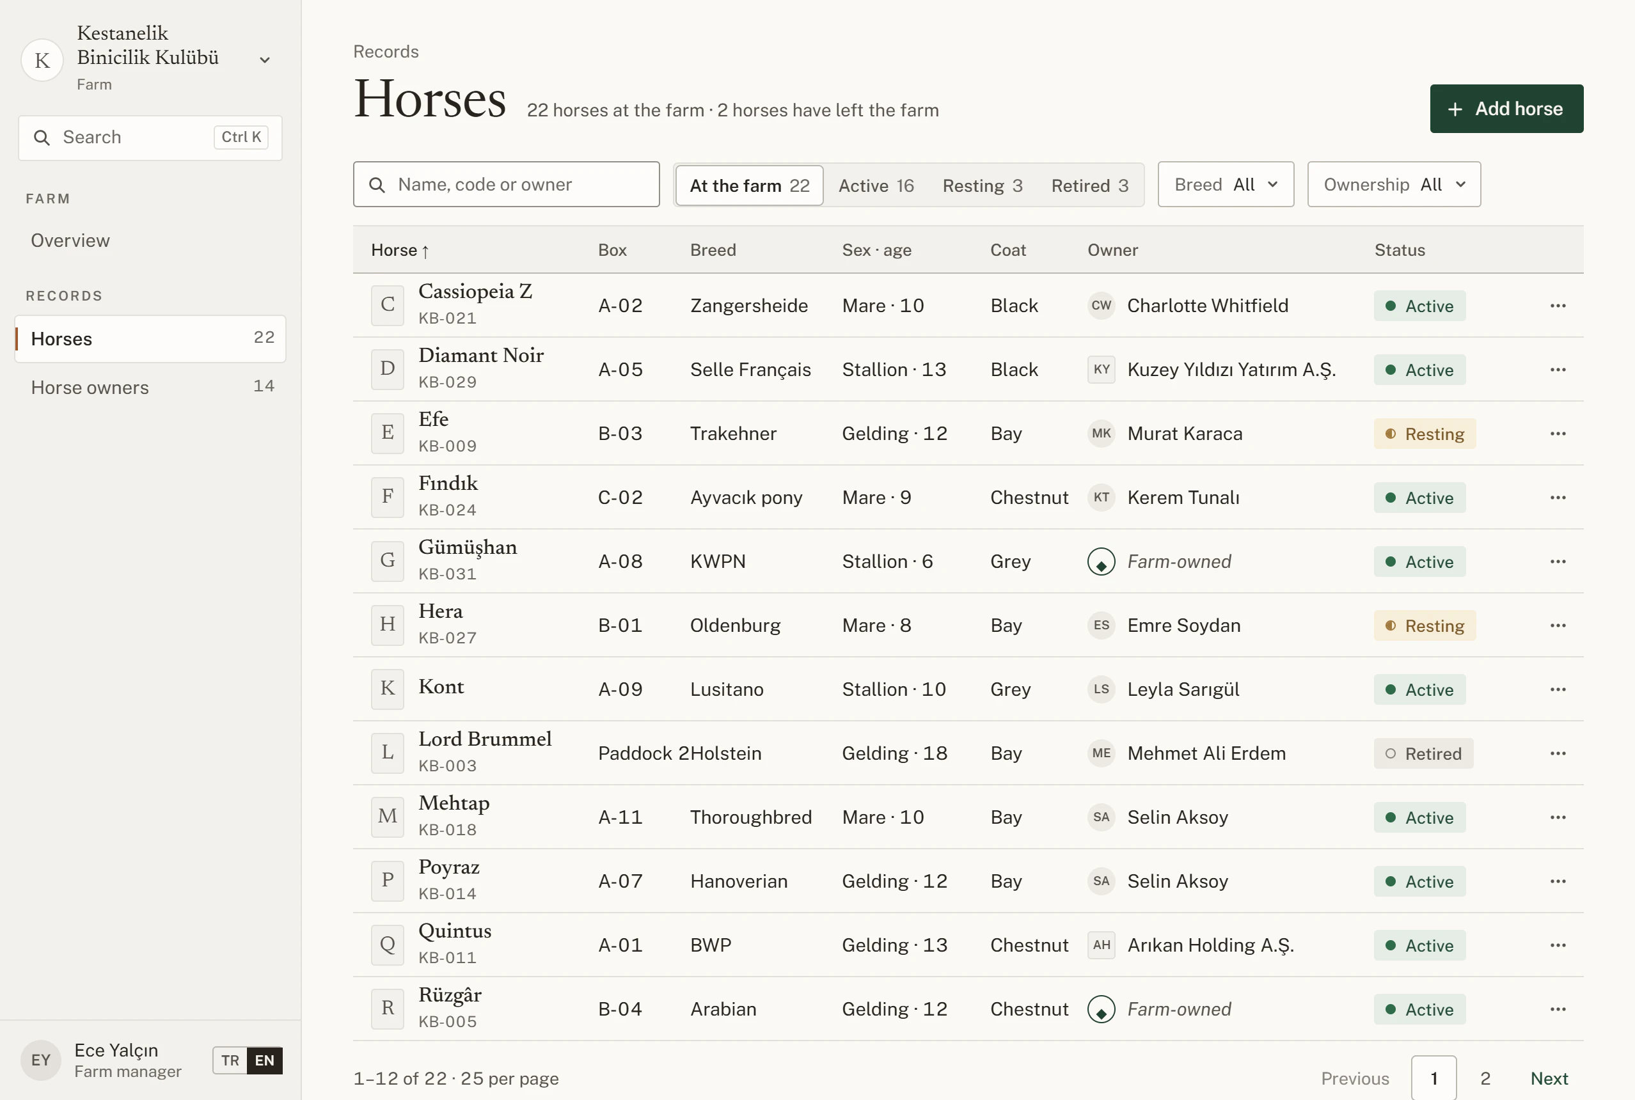The image size is (1635, 1100).
Task: Open more options for Rüzgâr
Action: click(1558, 1009)
